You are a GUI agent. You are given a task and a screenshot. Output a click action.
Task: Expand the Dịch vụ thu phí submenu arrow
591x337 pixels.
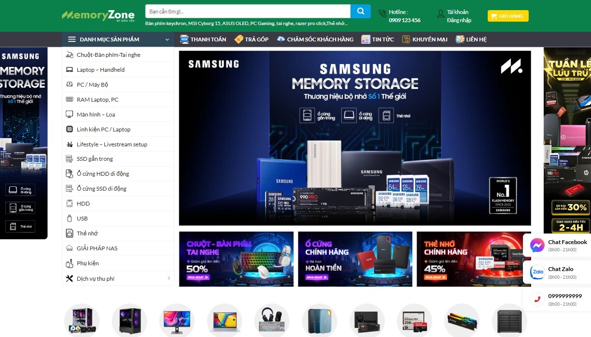169,278
